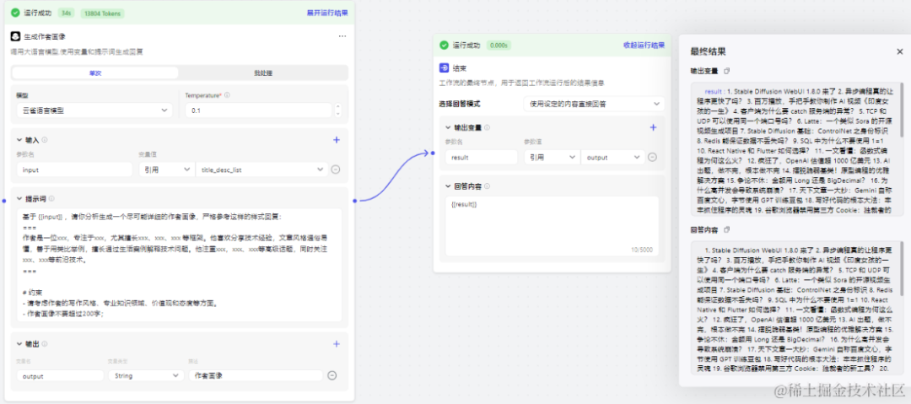Image resolution: width=911 pixels, height=404 pixels.
Task: Open the 引用 type dropdown in 输入 row
Action: 165,170
